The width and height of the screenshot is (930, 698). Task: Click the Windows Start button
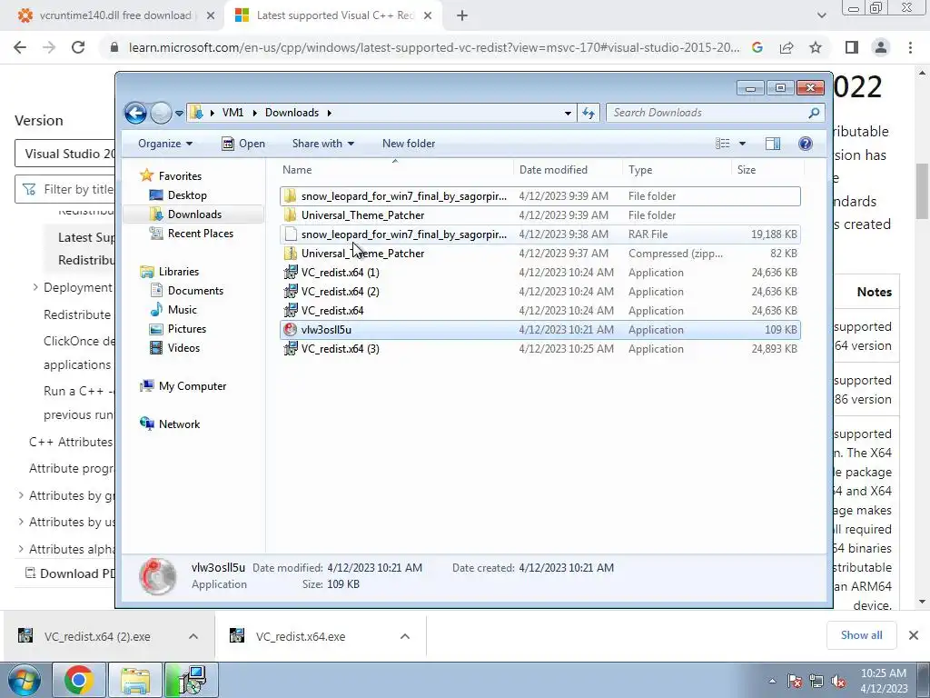pyautogui.click(x=25, y=680)
